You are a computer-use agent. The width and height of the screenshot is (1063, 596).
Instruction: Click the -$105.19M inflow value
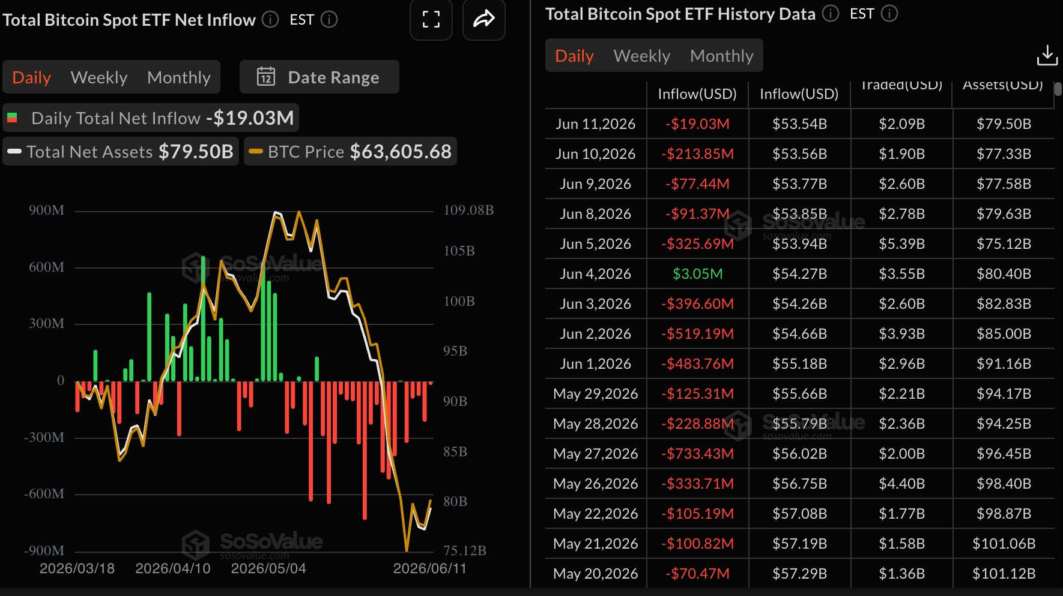pyautogui.click(x=698, y=514)
